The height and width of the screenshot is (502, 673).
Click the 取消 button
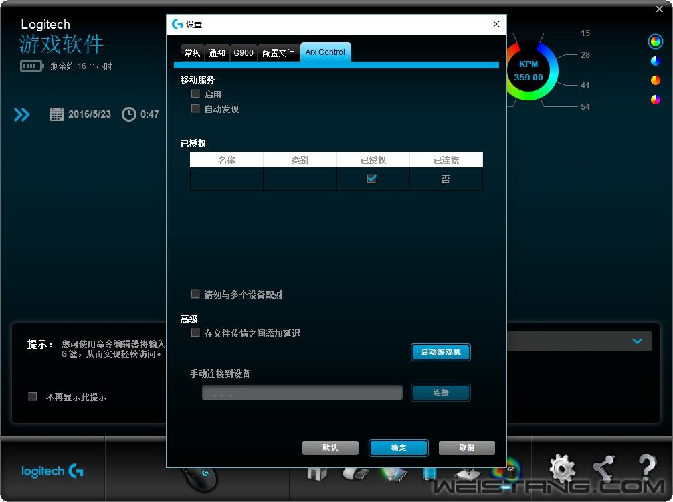[x=467, y=448]
